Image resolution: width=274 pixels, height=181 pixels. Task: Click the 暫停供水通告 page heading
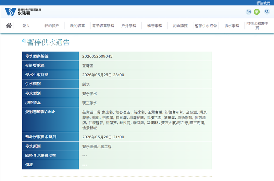[48, 42]
